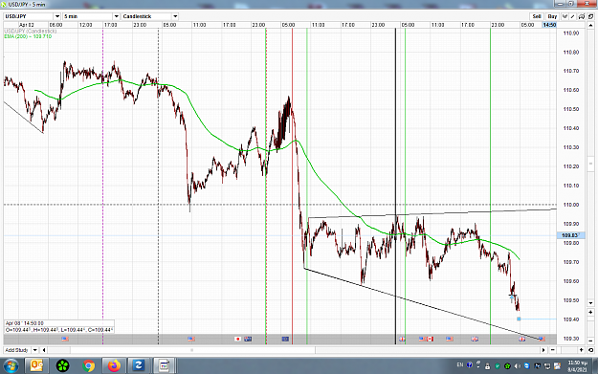
Task: Click the TeamViewer icon in system tray
Action: click(527, 366)
